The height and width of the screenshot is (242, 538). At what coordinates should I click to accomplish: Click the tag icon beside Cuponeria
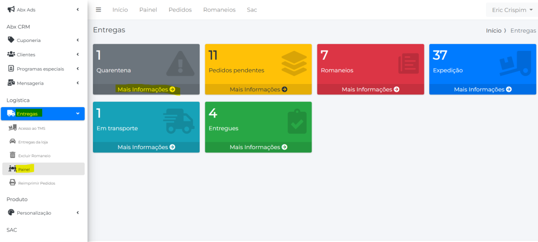pos(11,40)
